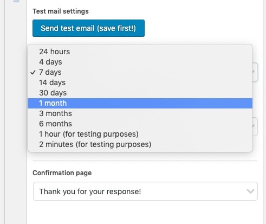This screenshot has width=266, height=224.
Task: Click the checkmark beside 7 days
Action: click(33, 73)
